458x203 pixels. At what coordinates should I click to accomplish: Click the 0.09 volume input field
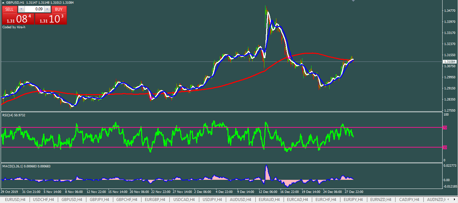point(34,9)
